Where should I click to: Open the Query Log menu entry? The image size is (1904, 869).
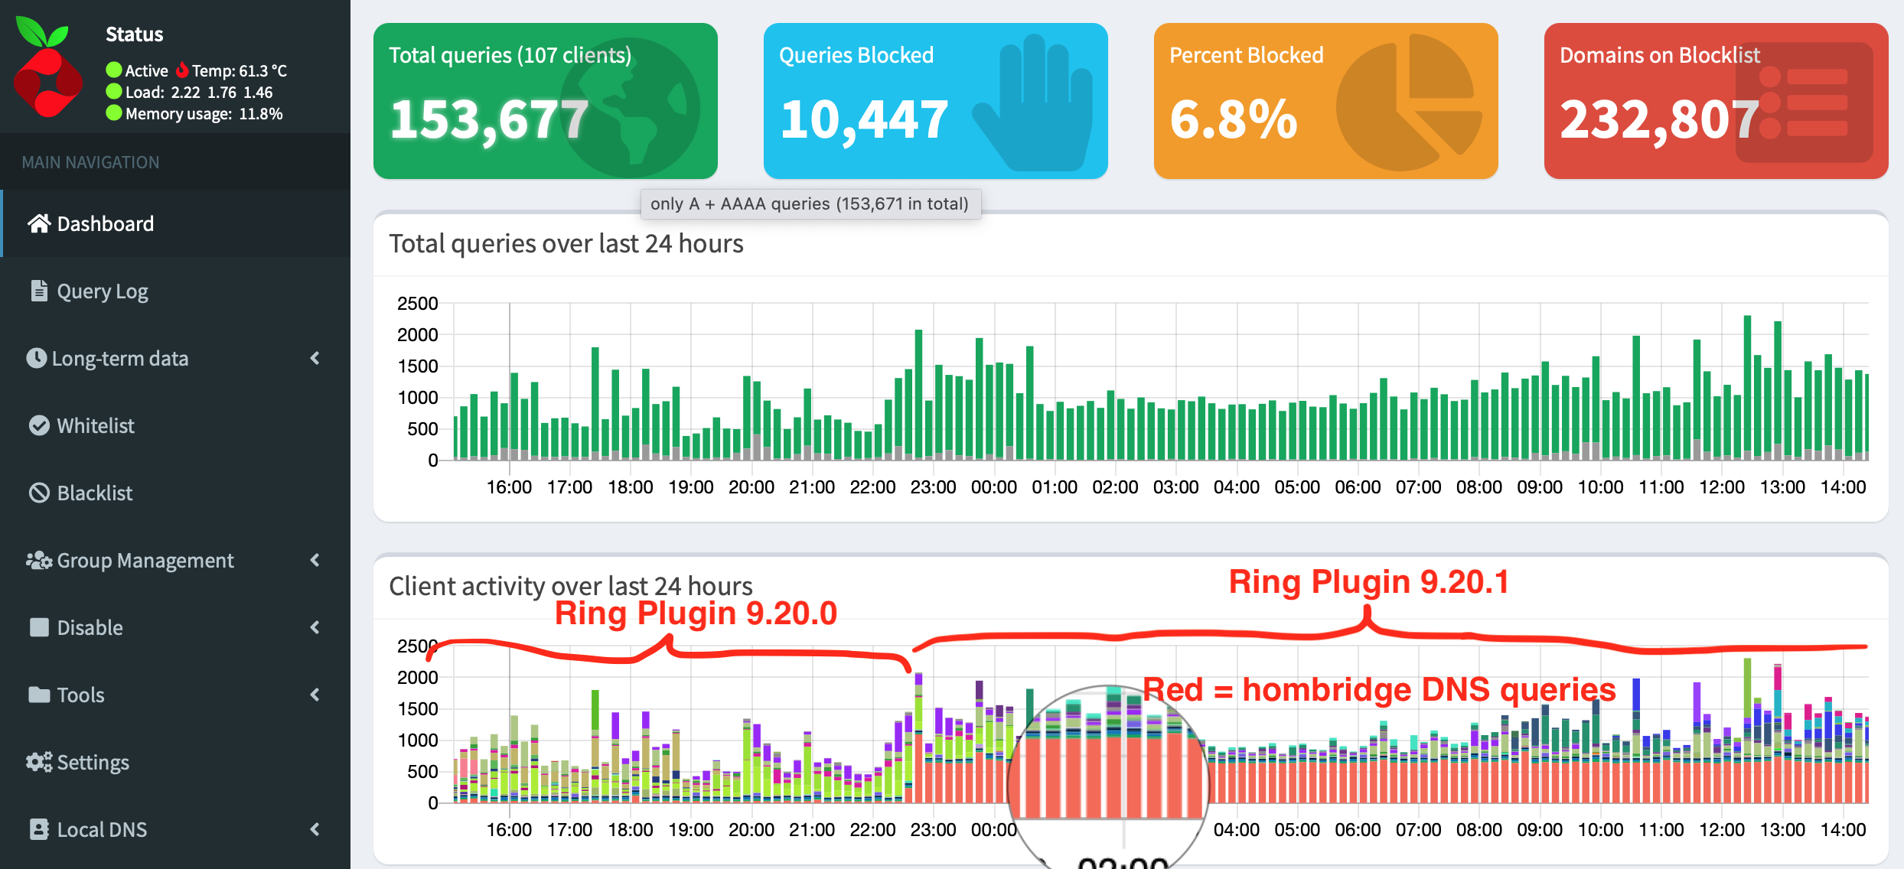point(103,291)
